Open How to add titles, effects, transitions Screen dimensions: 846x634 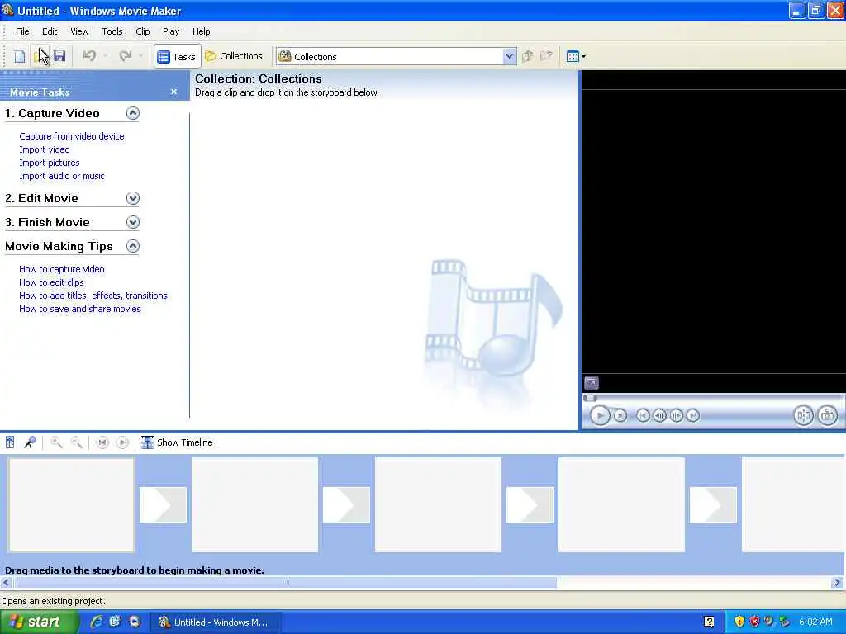click(x=93, y=296)
